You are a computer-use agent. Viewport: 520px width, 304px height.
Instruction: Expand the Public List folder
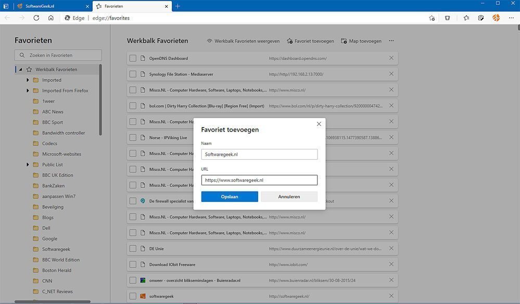coord(28,164)
